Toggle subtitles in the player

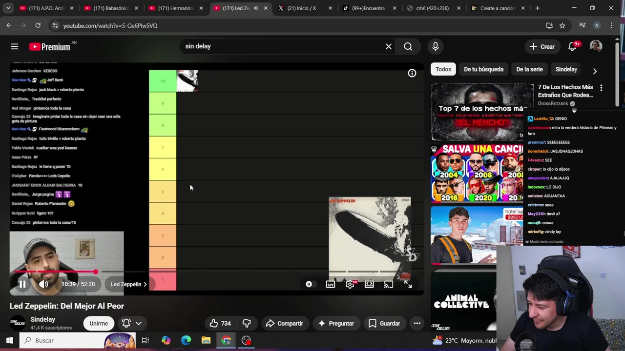click(x=331, y=284)
